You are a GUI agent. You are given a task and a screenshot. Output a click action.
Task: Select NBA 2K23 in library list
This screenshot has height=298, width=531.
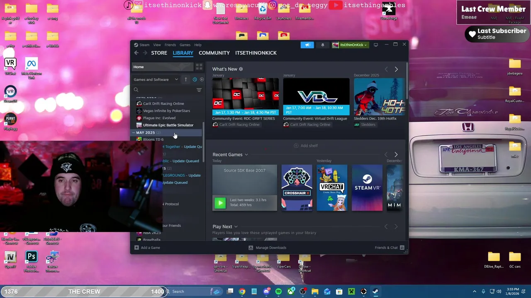click(152, 233)
